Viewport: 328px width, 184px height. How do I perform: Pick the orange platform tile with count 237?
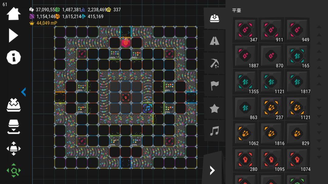point(271,108)
